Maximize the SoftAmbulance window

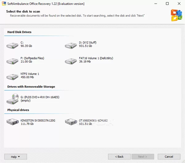pyautogui.click(x=167, y=4)
